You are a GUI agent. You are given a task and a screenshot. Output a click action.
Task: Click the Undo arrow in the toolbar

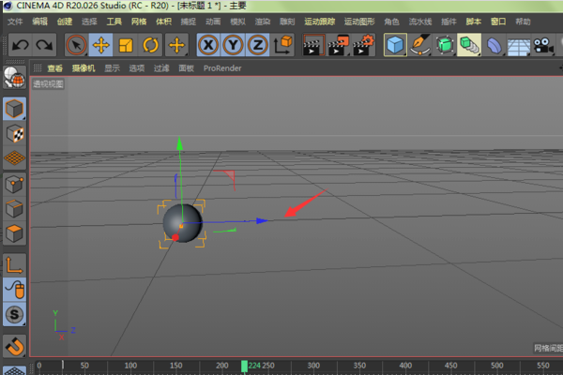(x=20, y=44)
